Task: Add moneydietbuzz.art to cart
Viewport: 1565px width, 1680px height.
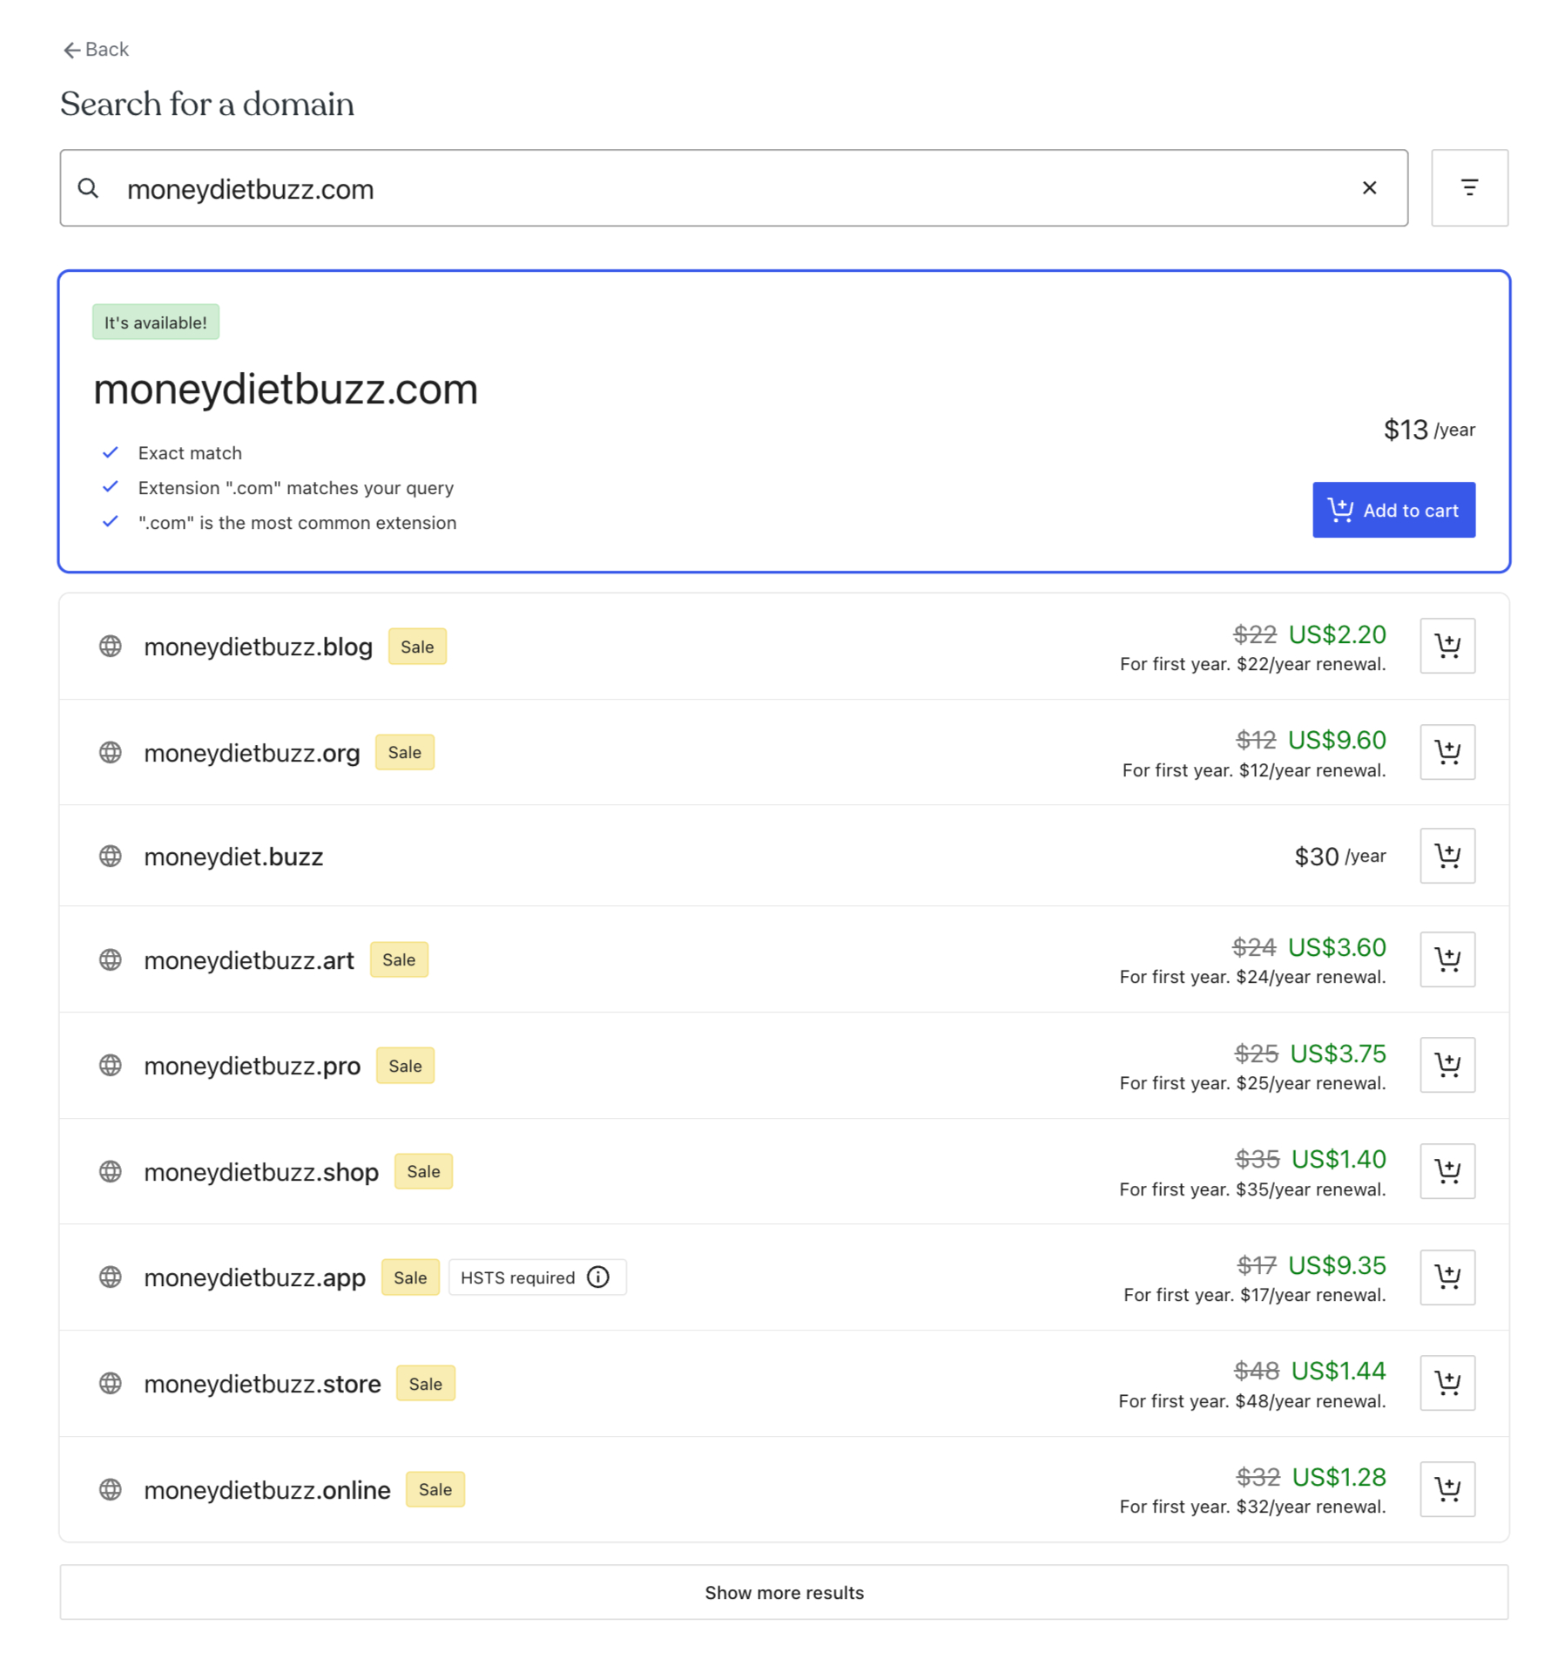Action: (1446, 959)
